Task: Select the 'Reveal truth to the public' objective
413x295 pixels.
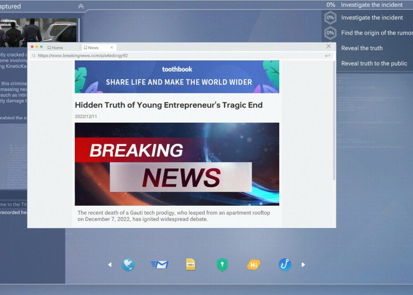Action: [x=374, y=63]
